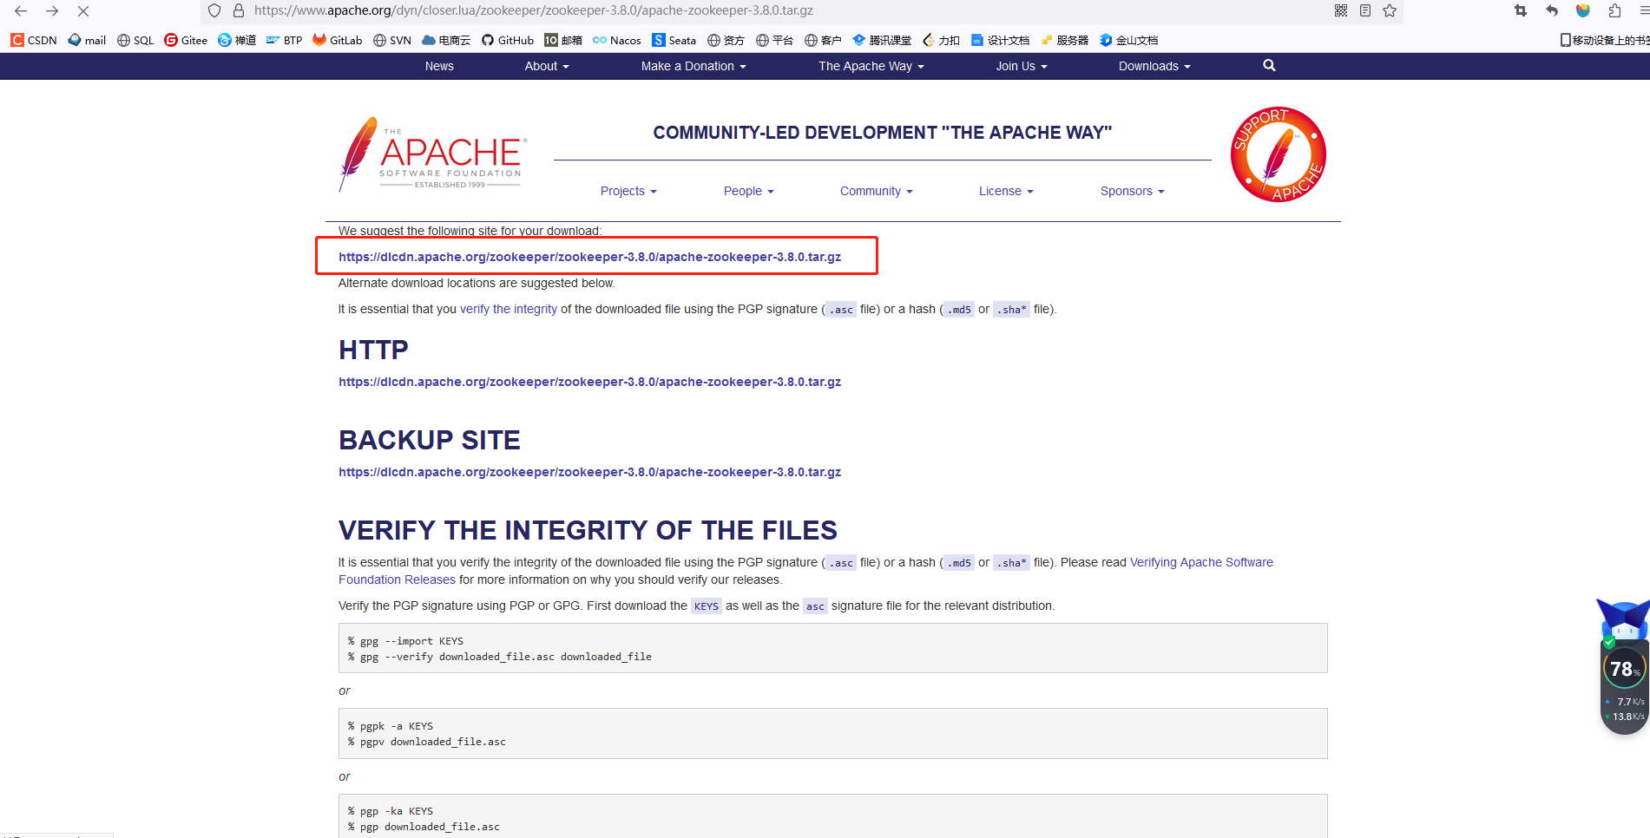
Task: Open the 平台 bookmark
Action: pos(774,40)
